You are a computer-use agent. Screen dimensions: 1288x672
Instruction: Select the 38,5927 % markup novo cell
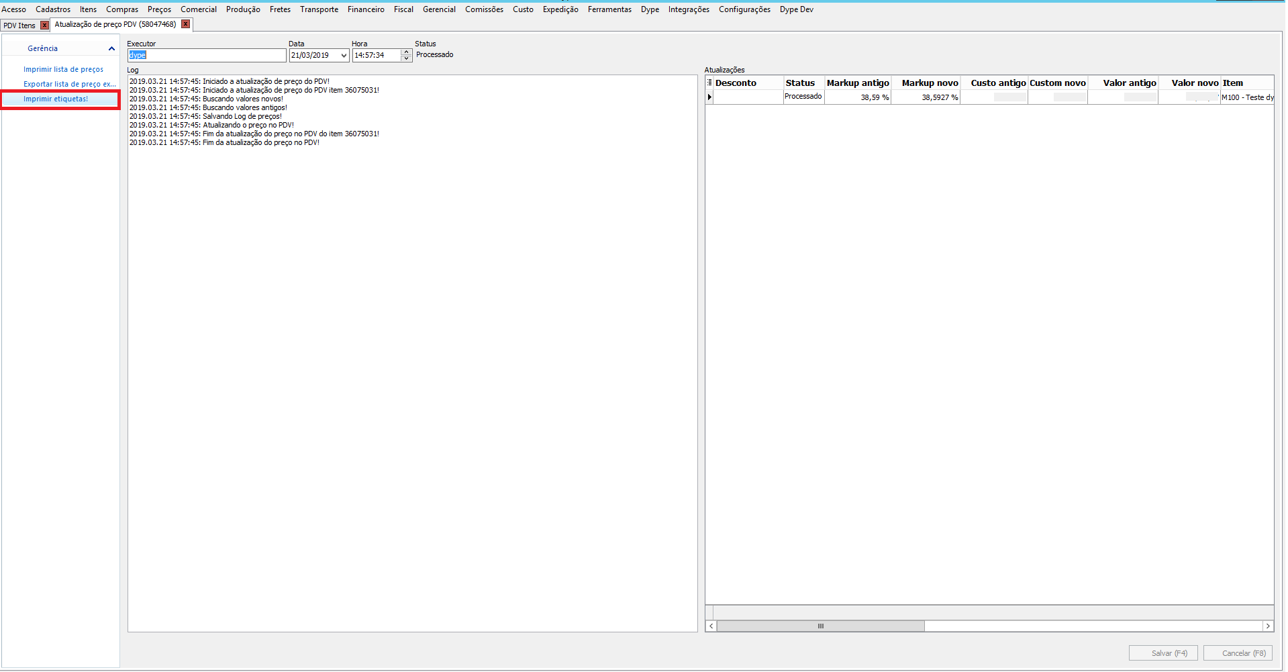pos(926,97)
